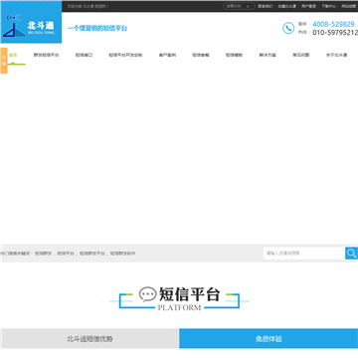Click the 北斗通 logo
This screenshot has width=358, height=358.
[x=31, y=22]
